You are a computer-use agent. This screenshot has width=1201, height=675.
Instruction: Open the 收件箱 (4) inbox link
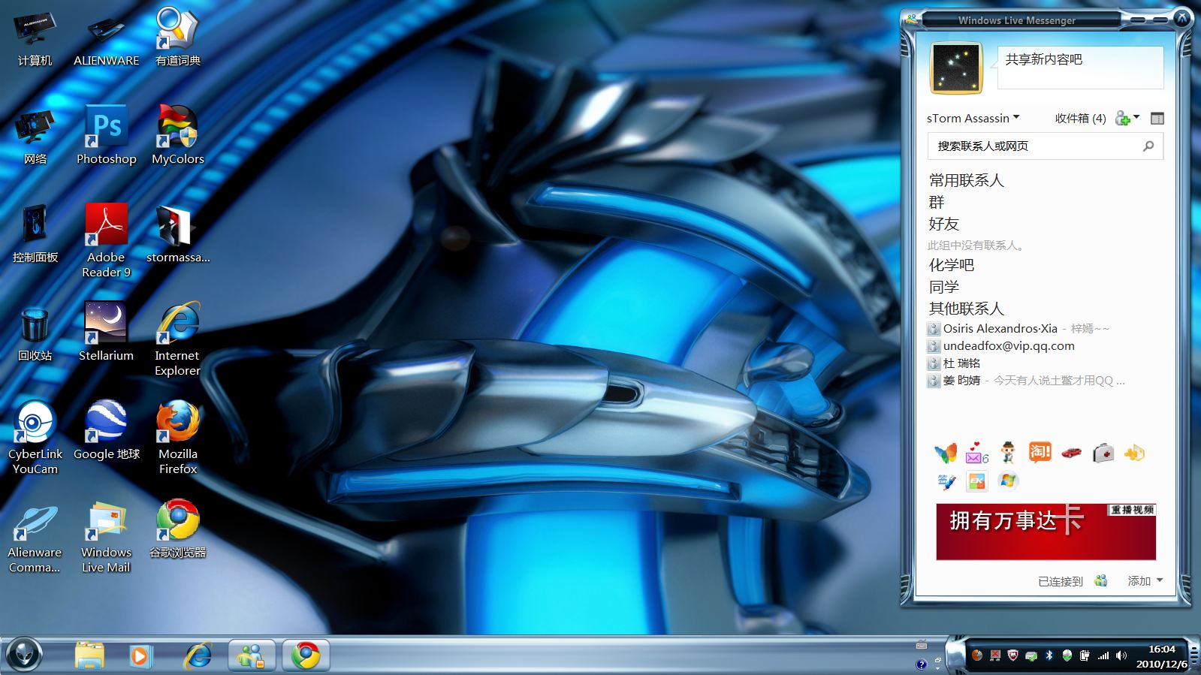(x=1080, y=118)
